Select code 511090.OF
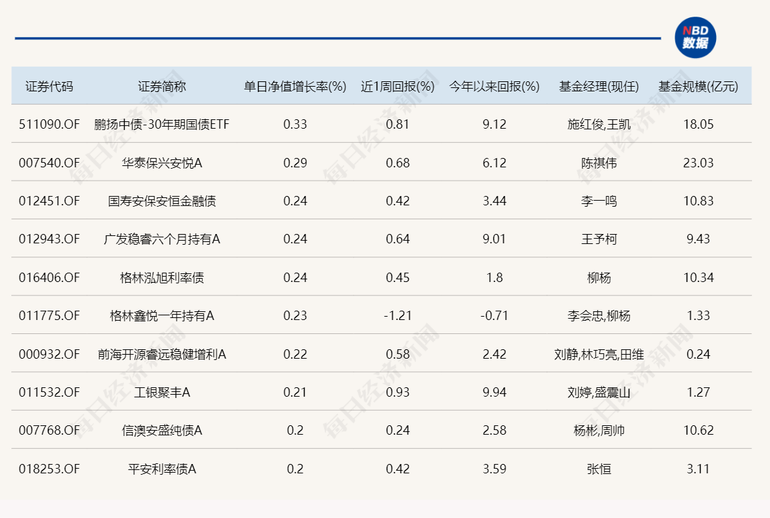The image size is (770, 518). click(x=49, y=124)
